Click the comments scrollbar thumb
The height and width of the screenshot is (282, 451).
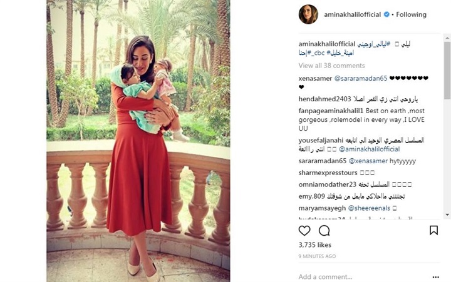point(447,71)
